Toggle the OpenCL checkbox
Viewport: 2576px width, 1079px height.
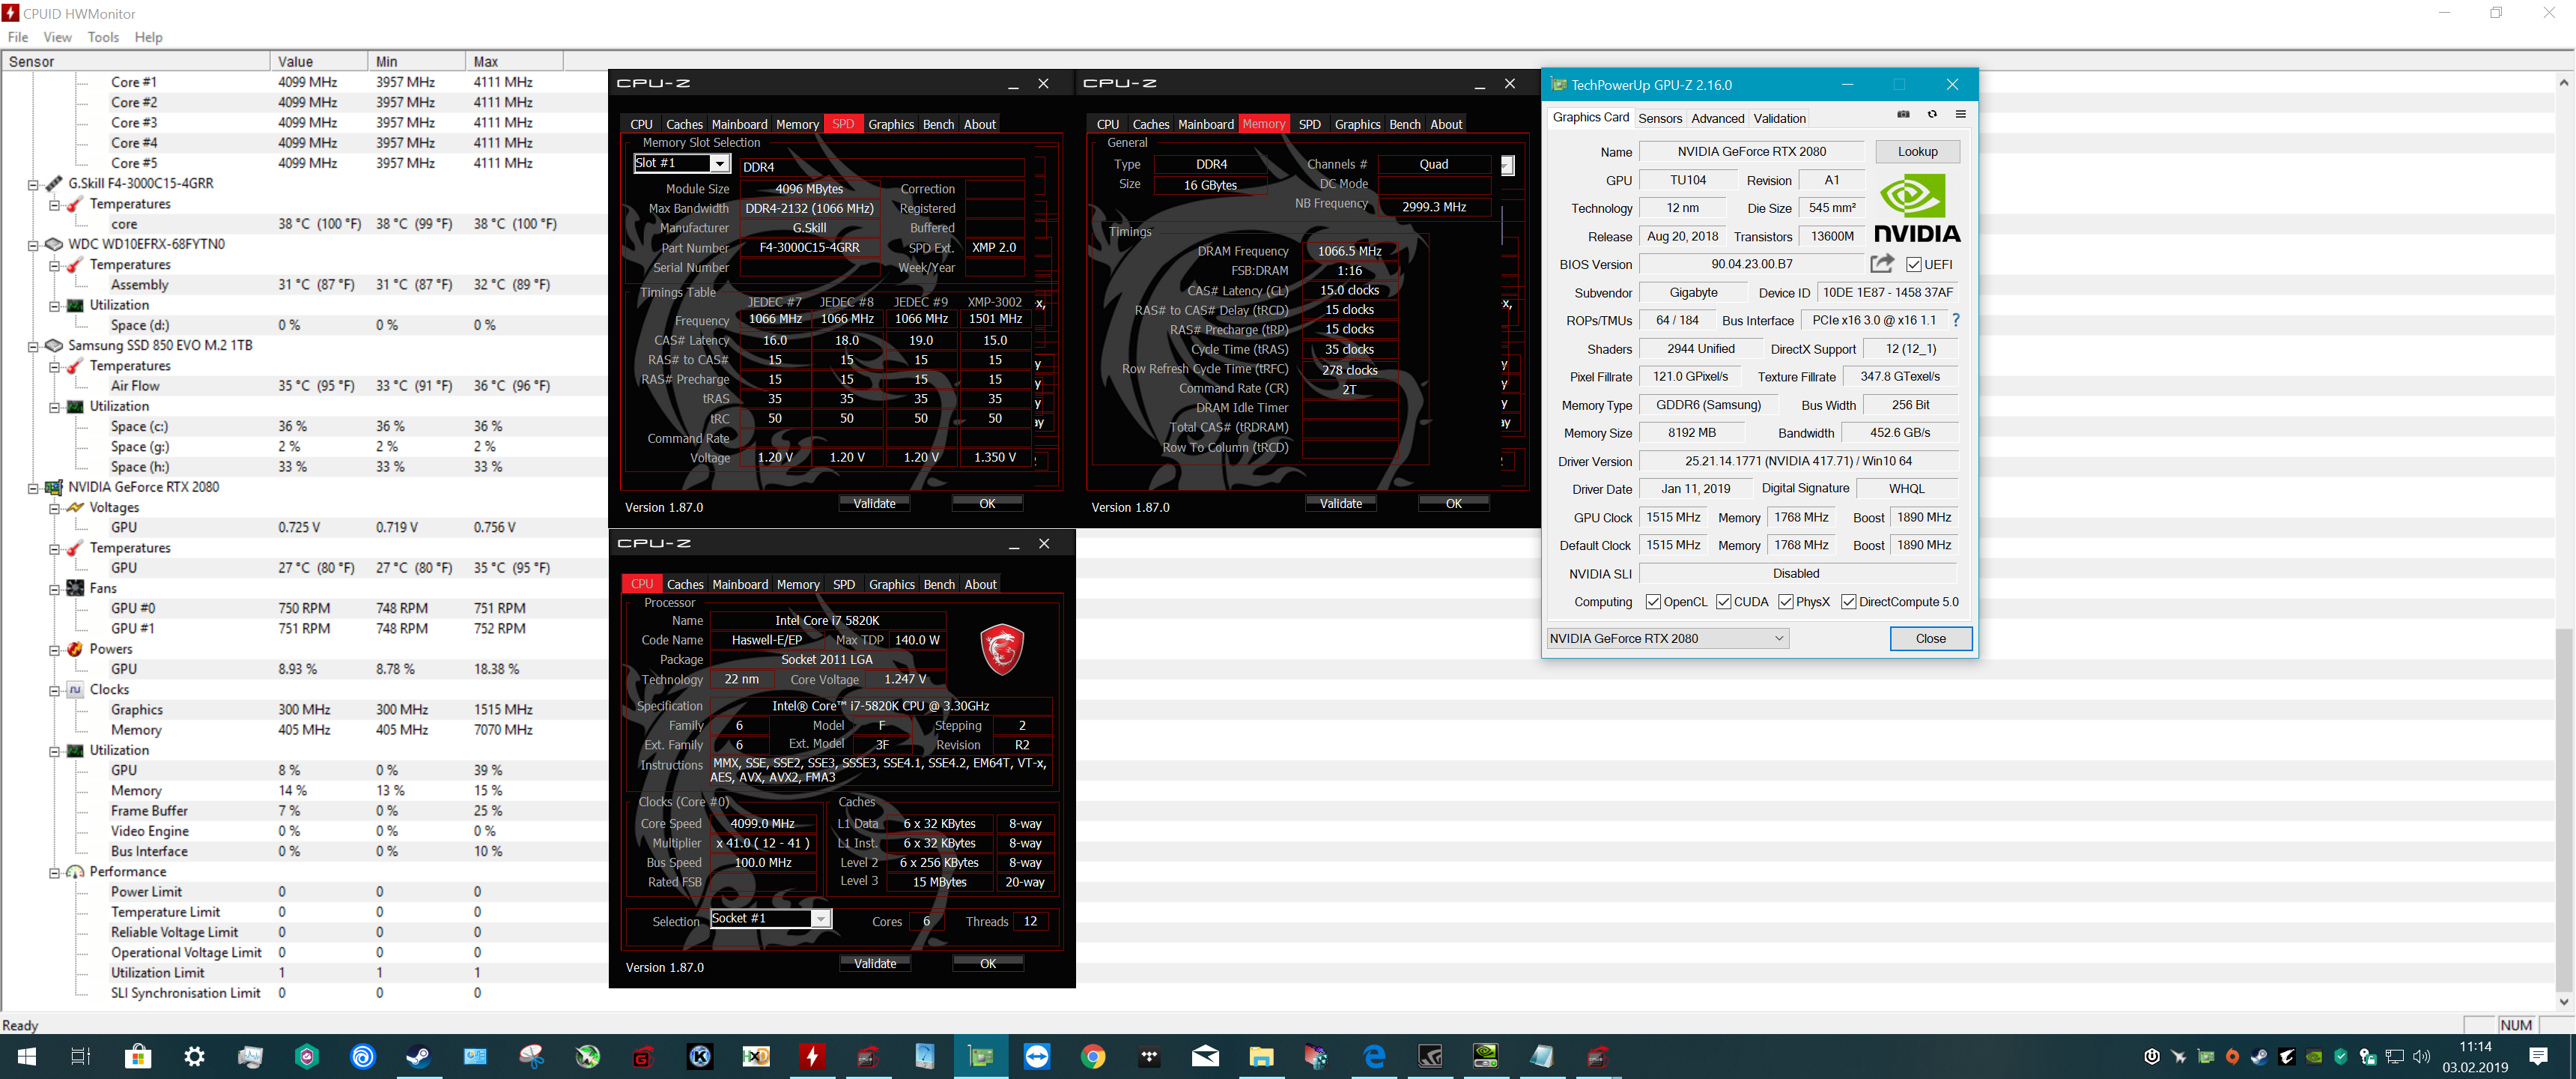tap(1653, 602)
